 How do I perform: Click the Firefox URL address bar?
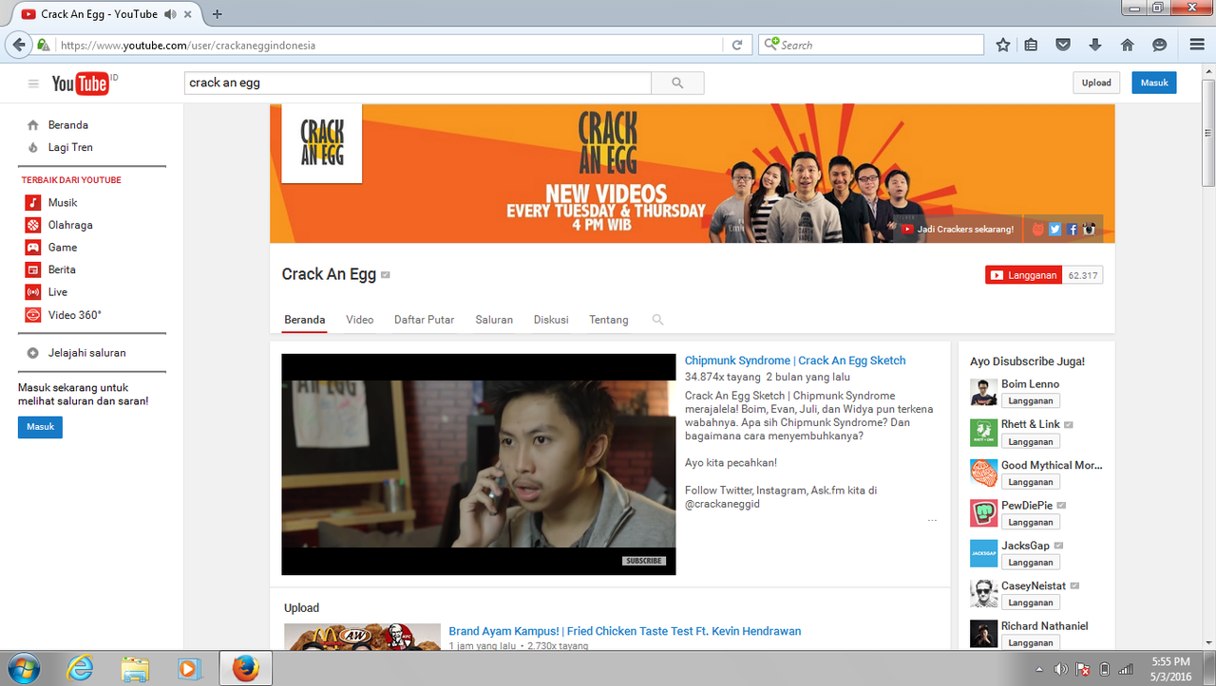[389, 45]
